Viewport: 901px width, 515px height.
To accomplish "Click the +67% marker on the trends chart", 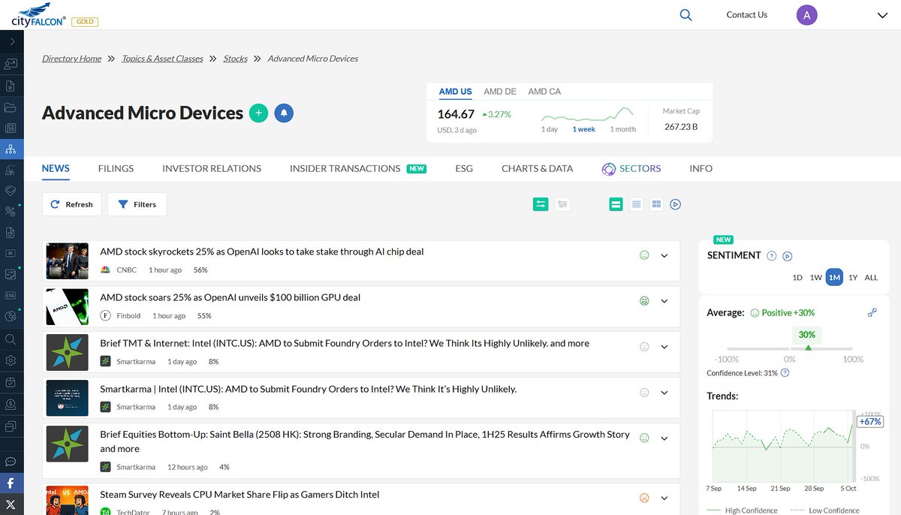I will 870,422.
